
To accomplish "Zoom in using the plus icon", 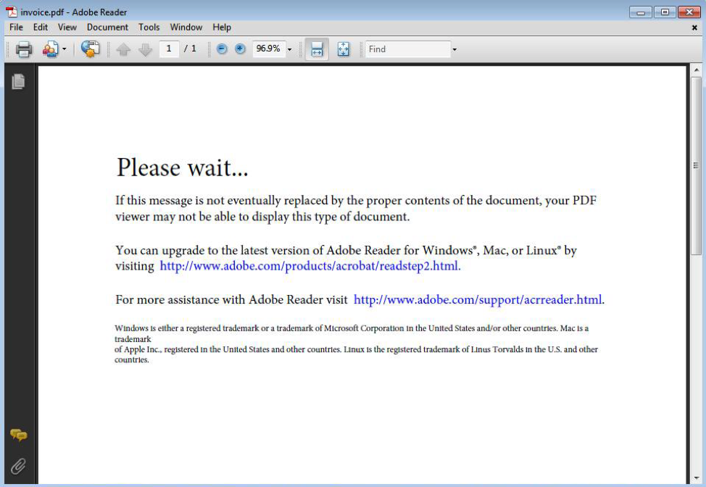I will coord(240,49).
